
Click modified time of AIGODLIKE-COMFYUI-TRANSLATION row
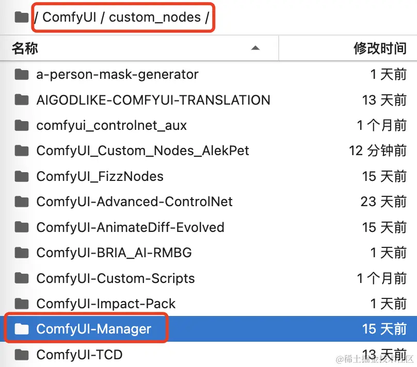pos(384,100)
